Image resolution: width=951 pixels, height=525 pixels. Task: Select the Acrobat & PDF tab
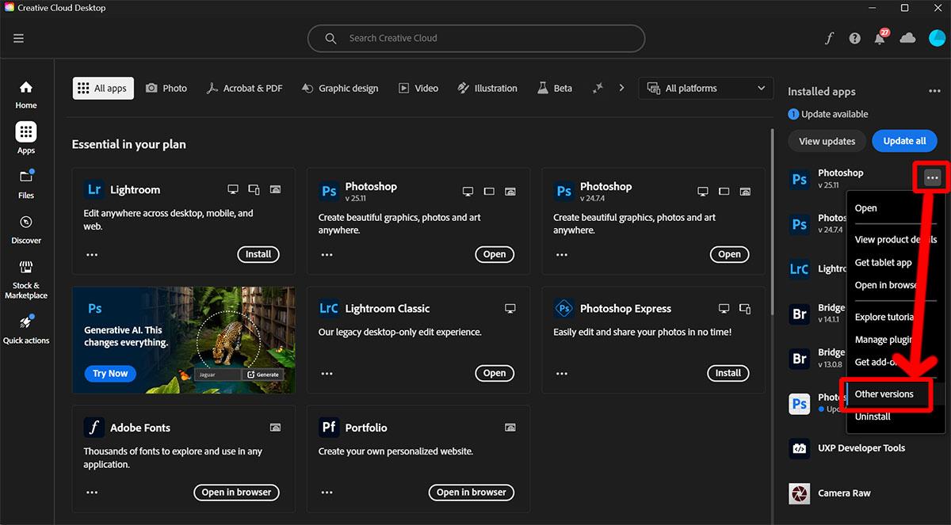coord(244,88)
